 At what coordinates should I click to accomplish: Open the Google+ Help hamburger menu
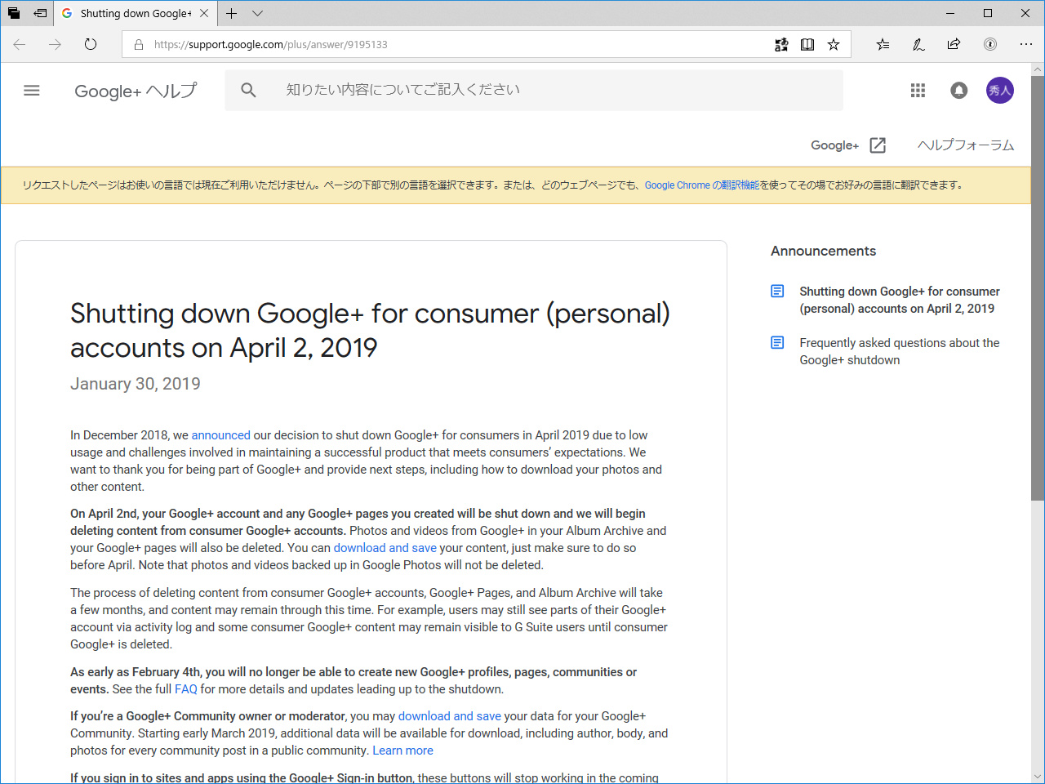coord(31,91)
